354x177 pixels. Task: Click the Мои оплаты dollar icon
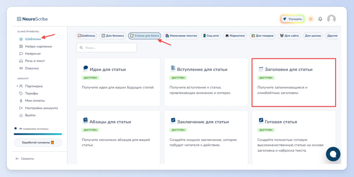point(21,101)
